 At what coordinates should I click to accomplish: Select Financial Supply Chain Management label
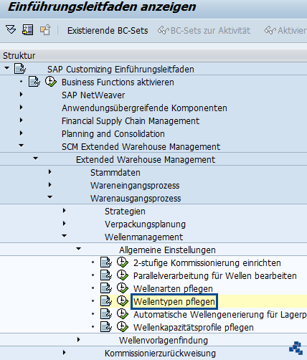(131, 121)
